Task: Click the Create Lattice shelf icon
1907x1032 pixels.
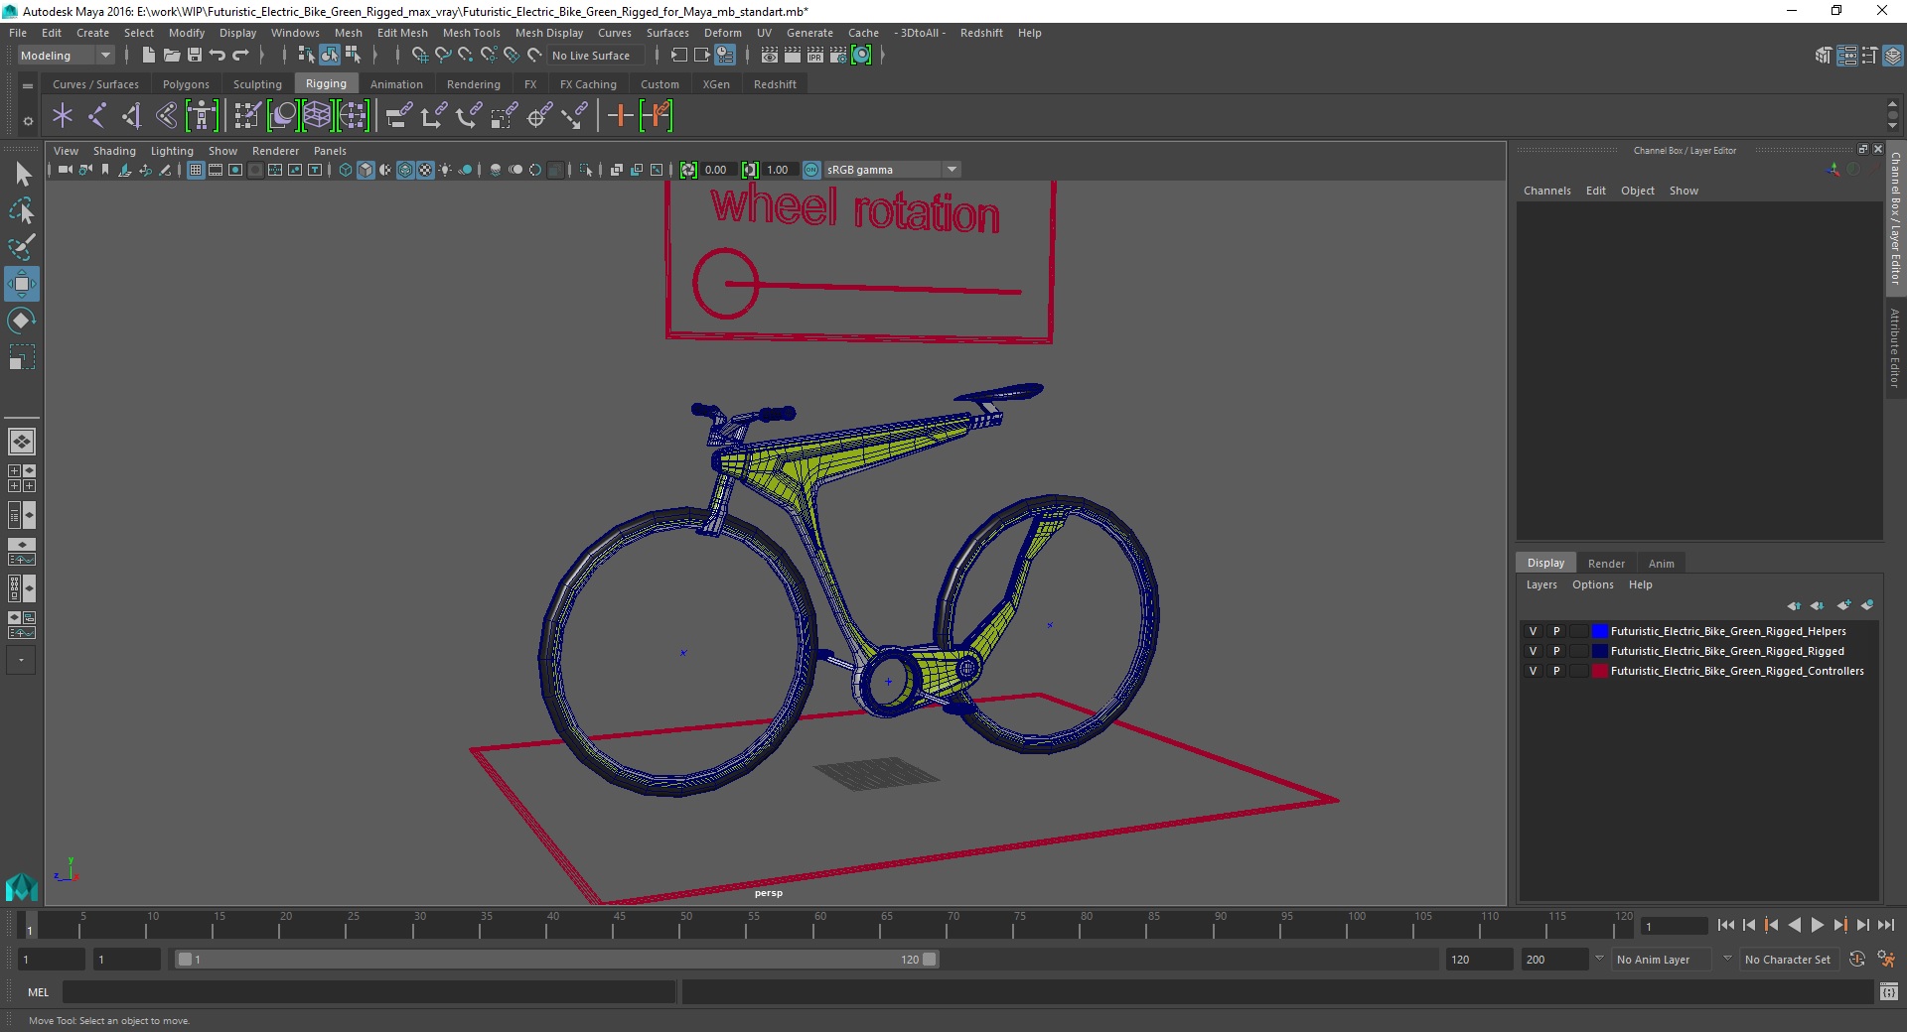Action: (317, 116)
